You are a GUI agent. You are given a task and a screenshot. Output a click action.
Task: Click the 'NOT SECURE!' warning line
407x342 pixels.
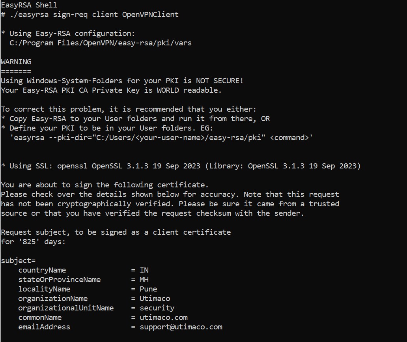122,81
